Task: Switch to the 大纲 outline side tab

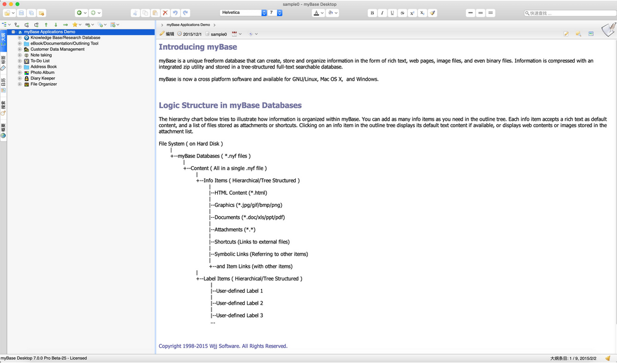Action: [x=3, y=41]
